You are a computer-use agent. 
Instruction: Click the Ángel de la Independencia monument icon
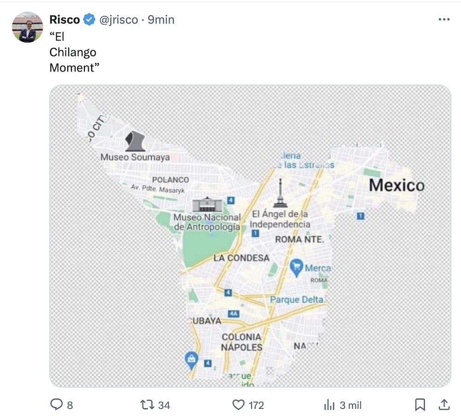(280, 194)
